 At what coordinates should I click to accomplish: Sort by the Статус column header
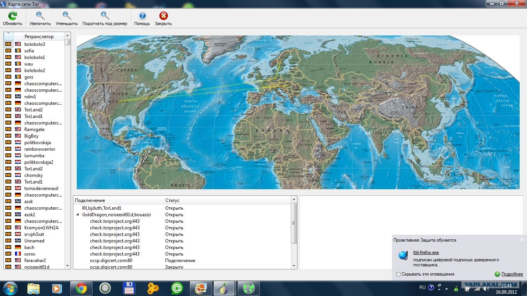tap(227, 200)
